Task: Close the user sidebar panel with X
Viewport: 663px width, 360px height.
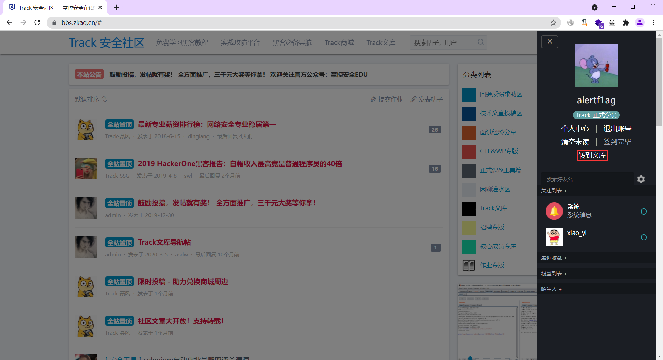Action: 550,42
